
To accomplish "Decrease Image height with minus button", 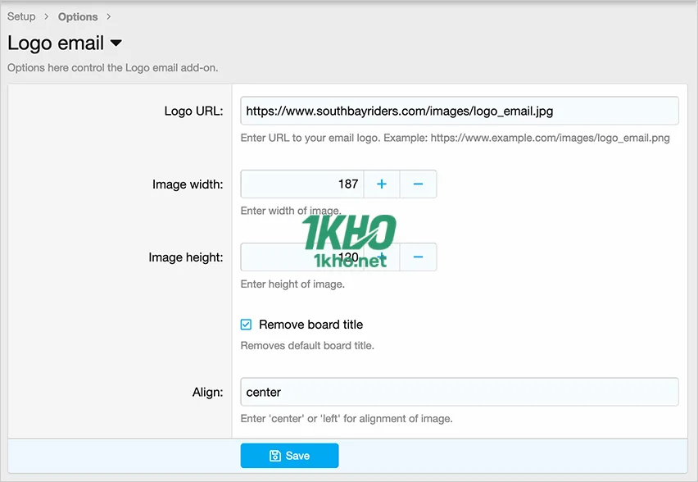I will click(x=418, y=257).
